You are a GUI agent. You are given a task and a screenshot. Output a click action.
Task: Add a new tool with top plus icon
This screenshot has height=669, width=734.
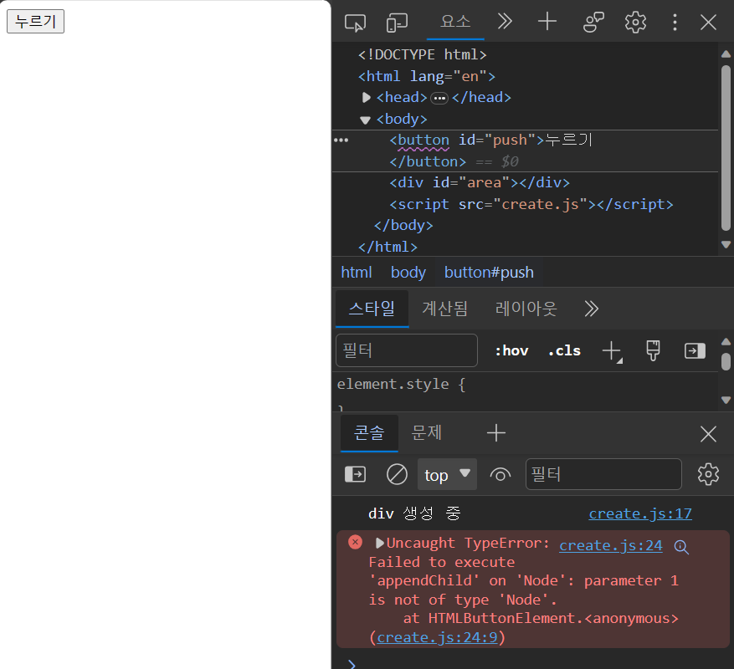[547, 22]
